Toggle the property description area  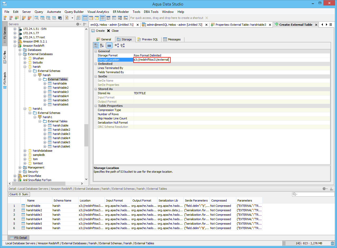[109, 45]
